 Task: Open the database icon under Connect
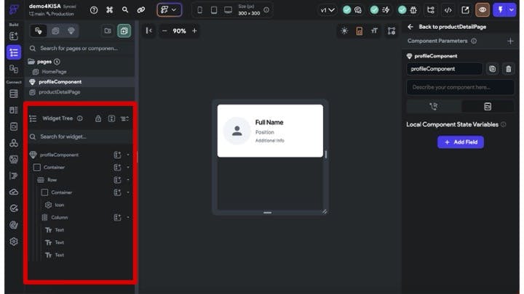pos(14,94)
